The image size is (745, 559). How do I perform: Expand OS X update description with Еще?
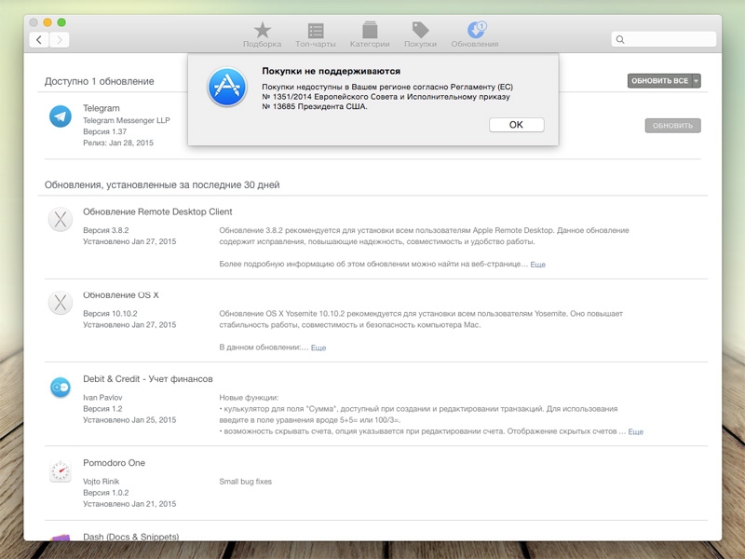[x=318, y=348]
